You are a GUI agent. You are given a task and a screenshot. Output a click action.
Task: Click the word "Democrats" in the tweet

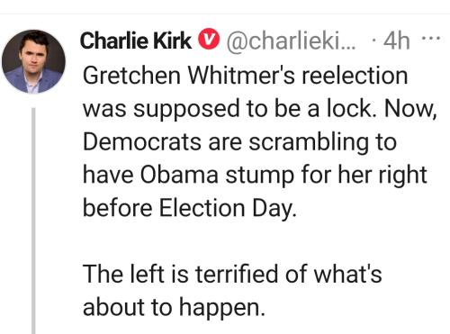tap(142, 141)
